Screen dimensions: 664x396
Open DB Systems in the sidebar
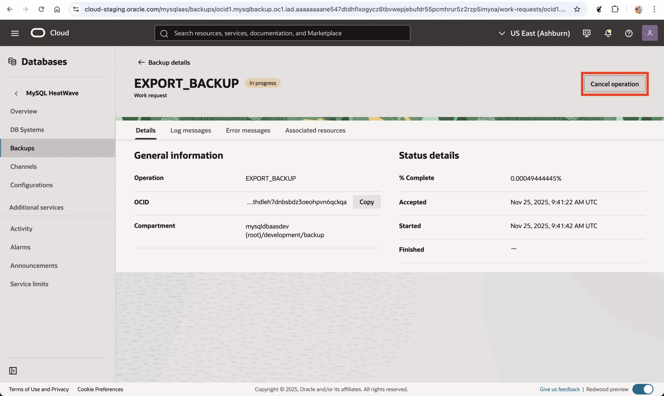coord(27,130)
